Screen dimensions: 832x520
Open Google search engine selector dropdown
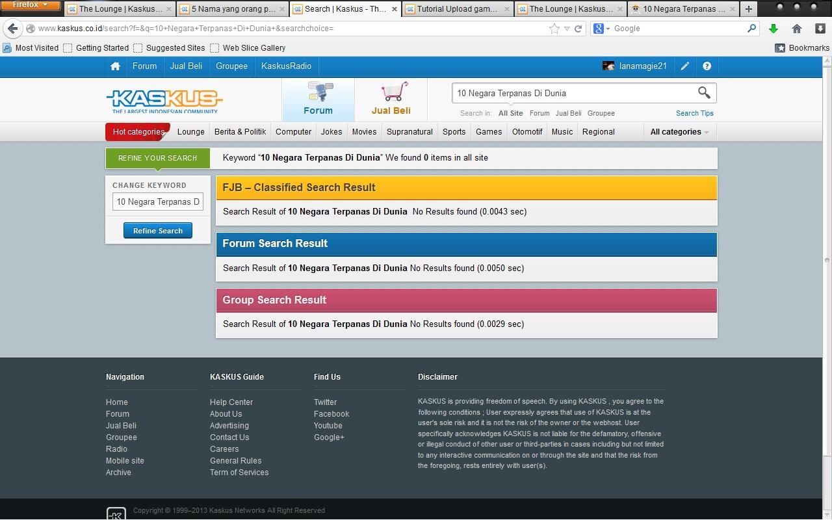(602, 29)
